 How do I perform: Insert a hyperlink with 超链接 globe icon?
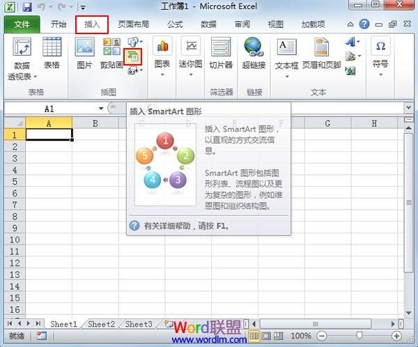pos(253,47)
